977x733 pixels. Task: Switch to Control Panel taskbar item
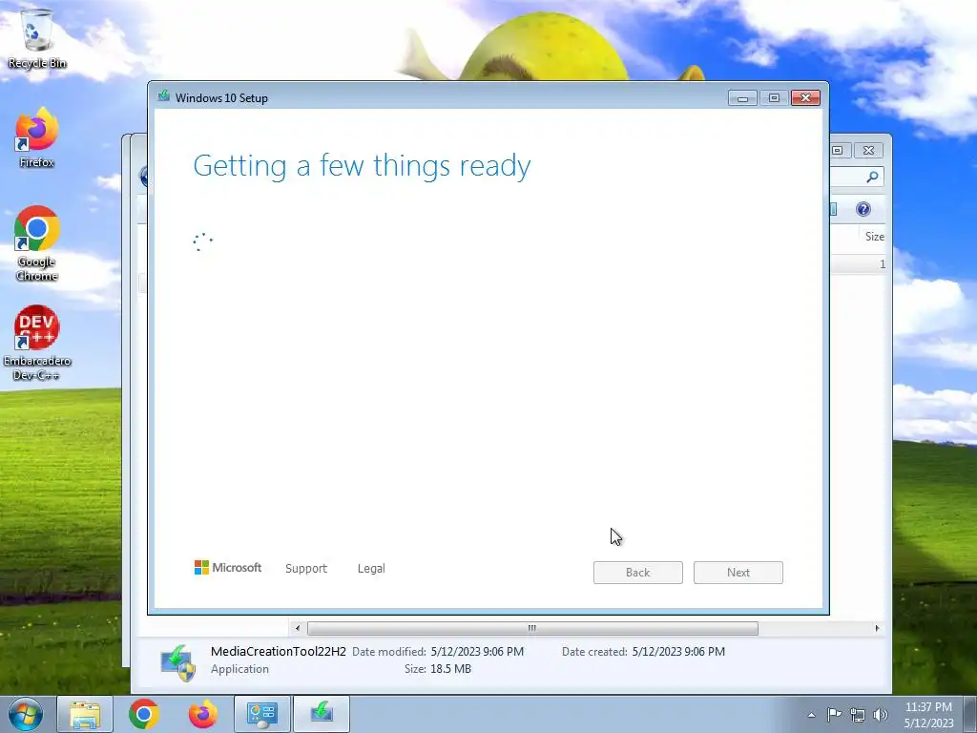(261, 714)
